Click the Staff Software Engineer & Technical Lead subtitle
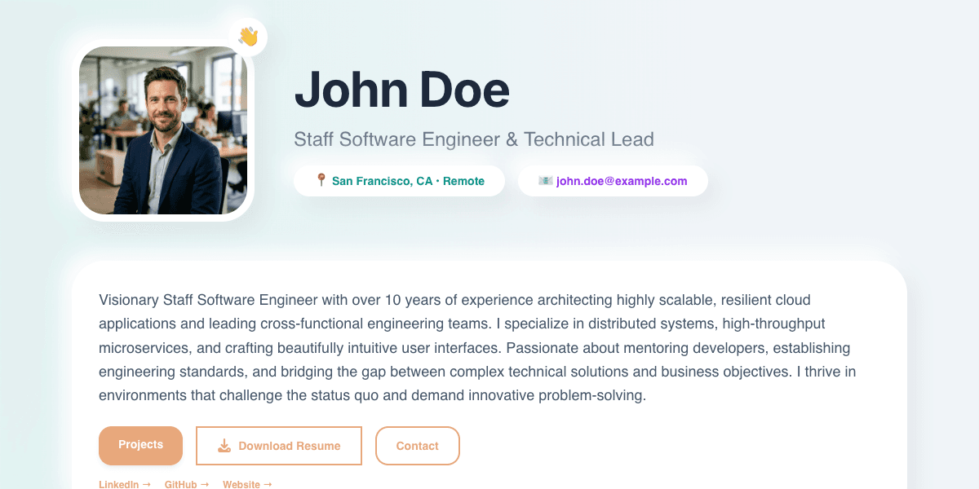979x489 pixels. (473, 139)
